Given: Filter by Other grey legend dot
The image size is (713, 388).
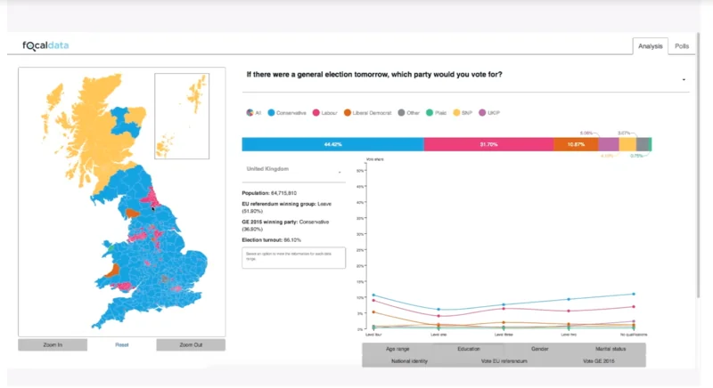Looking at the screenshot, I should point(401,112).
